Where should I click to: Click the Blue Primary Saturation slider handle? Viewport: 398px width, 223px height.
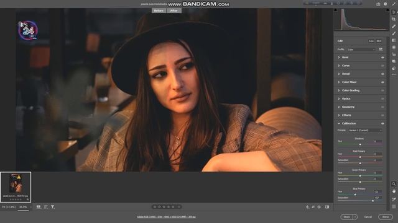click(373, 201)
